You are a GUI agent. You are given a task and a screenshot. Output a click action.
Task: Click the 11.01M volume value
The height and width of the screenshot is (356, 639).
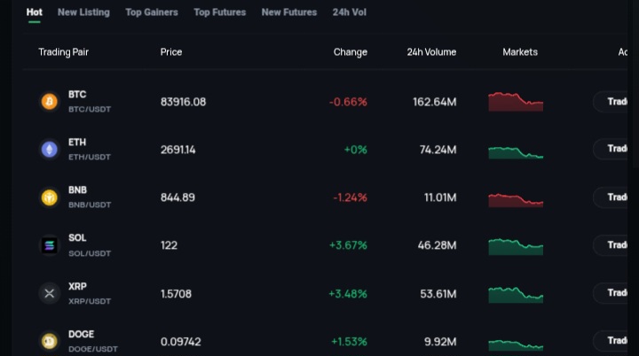pyautogui.click(x=440, y=197)
